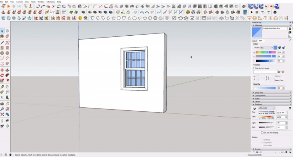Screen dimensions: 293x157
Task: Open the Camera menu
Action: click(20, 2)
